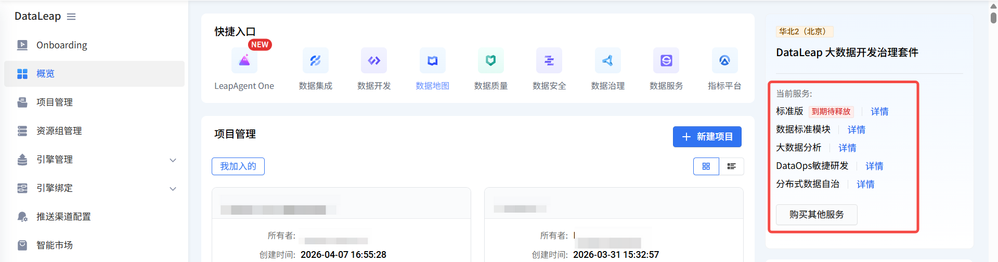Screen dimensions: 998x262
Task: Open the 指标平台 shortcut icon
Action: (x=724, y=61)
